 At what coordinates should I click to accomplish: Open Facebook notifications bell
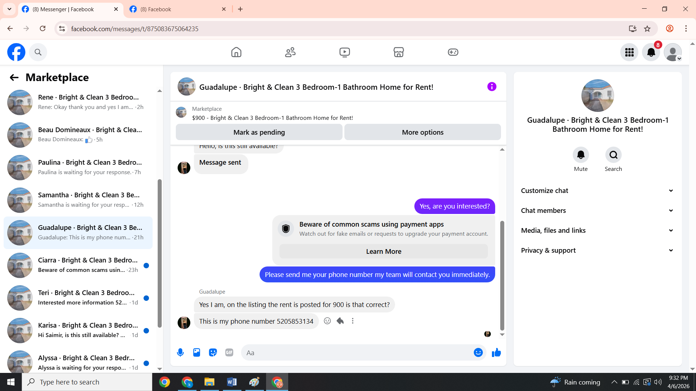coord(651,52)
